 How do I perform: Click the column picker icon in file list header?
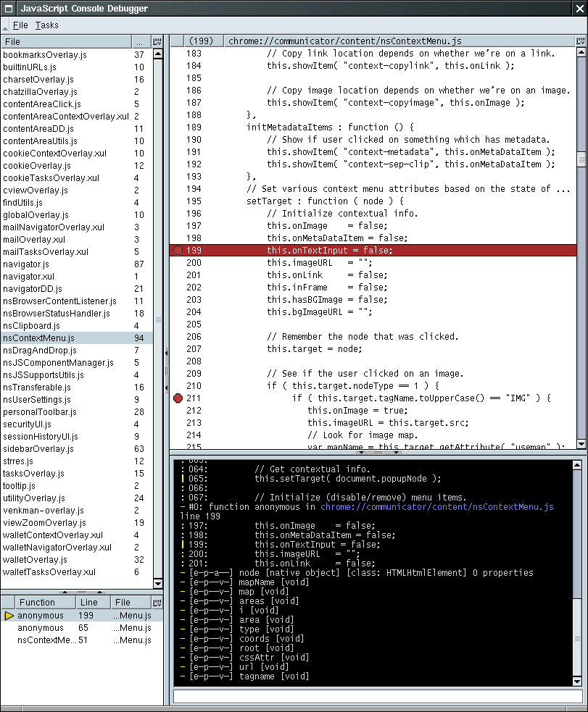tap(157, 42)
